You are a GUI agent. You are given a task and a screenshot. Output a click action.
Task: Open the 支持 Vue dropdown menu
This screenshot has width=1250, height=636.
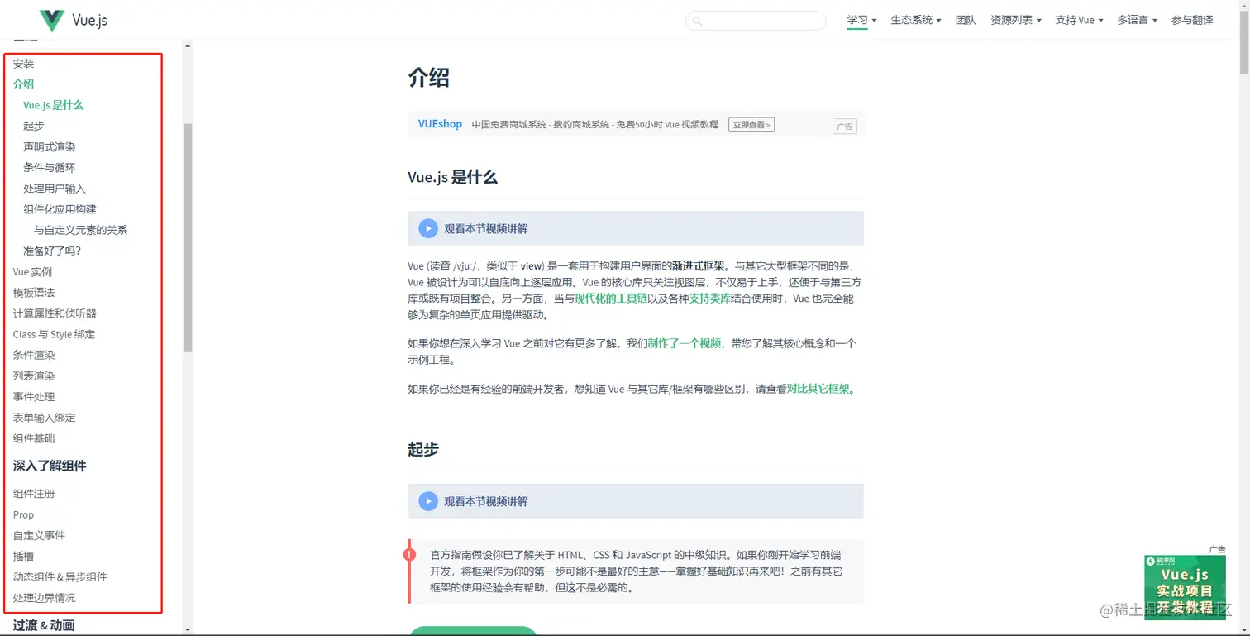(x=1079, y=20)
